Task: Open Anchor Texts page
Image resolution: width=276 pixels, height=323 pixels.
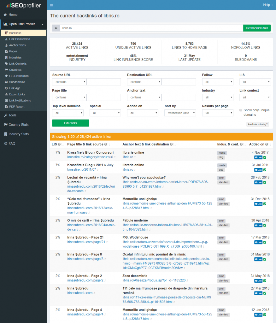Action: coord(17,45)
